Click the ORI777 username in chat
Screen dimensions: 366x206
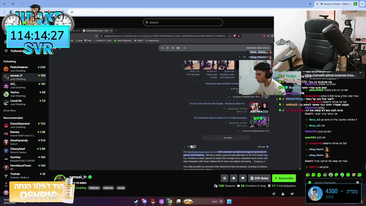pos(313,167)
